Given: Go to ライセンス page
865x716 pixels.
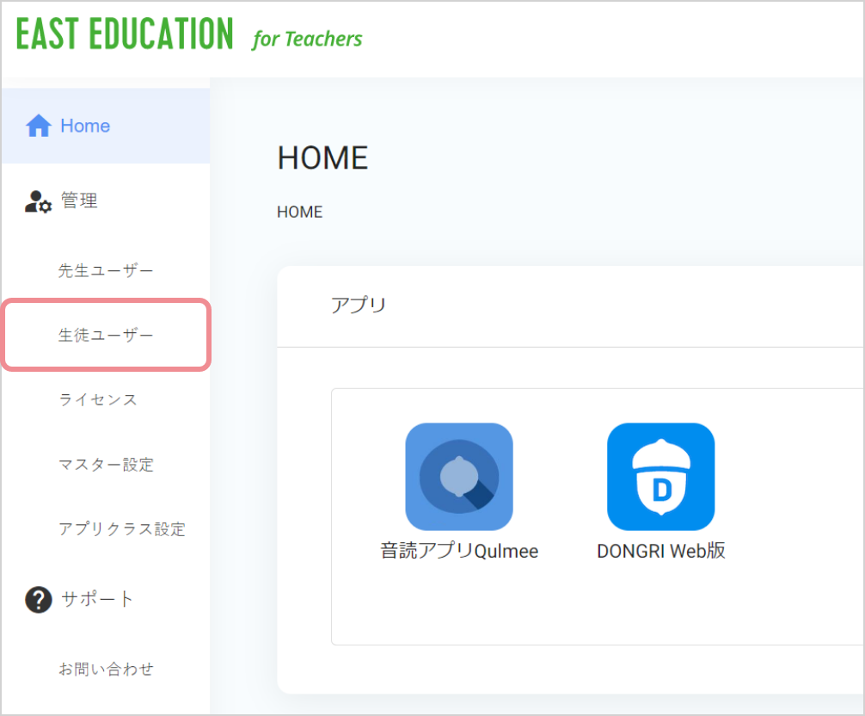Looking at the screenshot, I should pyautogui.click(x=98, y=399).
